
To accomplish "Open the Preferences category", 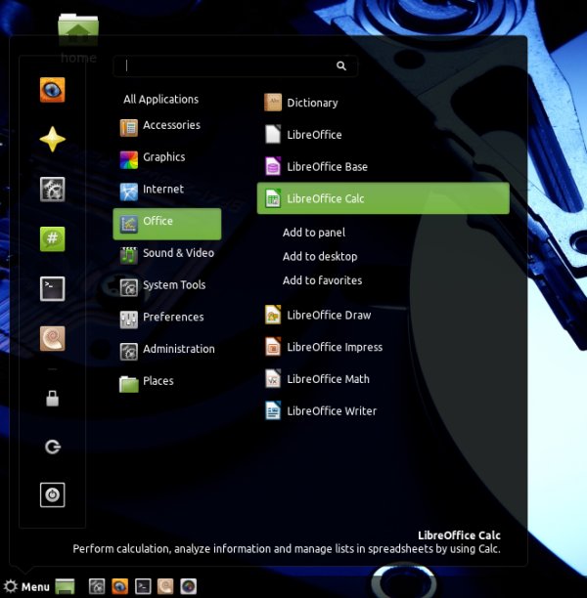I will pyautogui.click(x=167, y=319).
